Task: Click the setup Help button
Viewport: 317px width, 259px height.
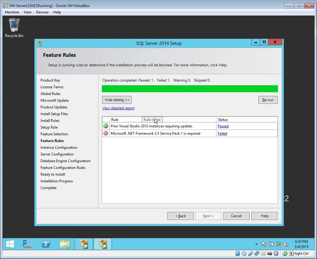Action: 265,216
